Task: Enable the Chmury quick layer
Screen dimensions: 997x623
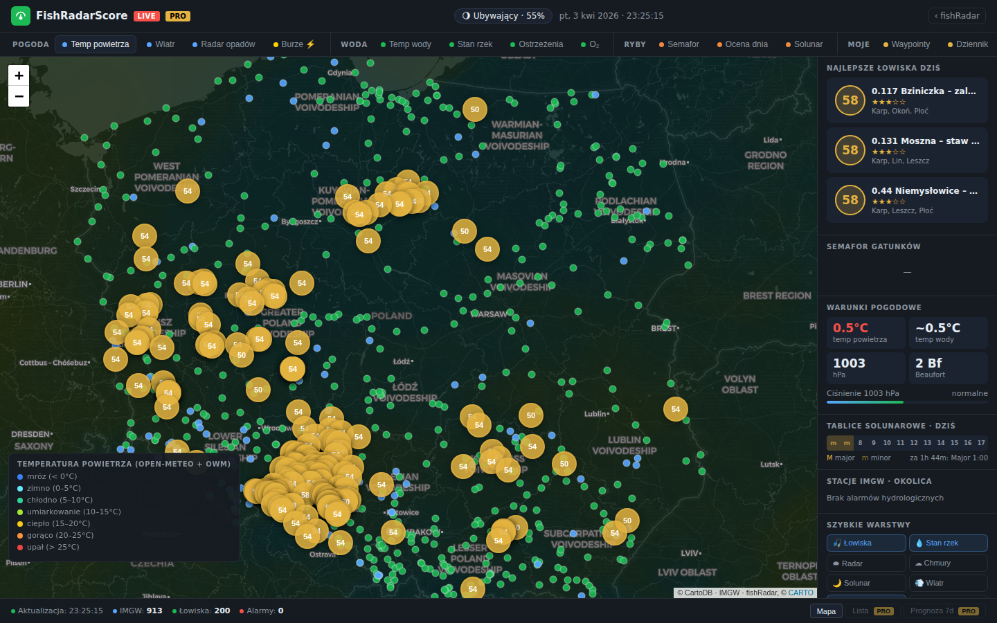Action: pyautogui.click(x=948, y=563)
